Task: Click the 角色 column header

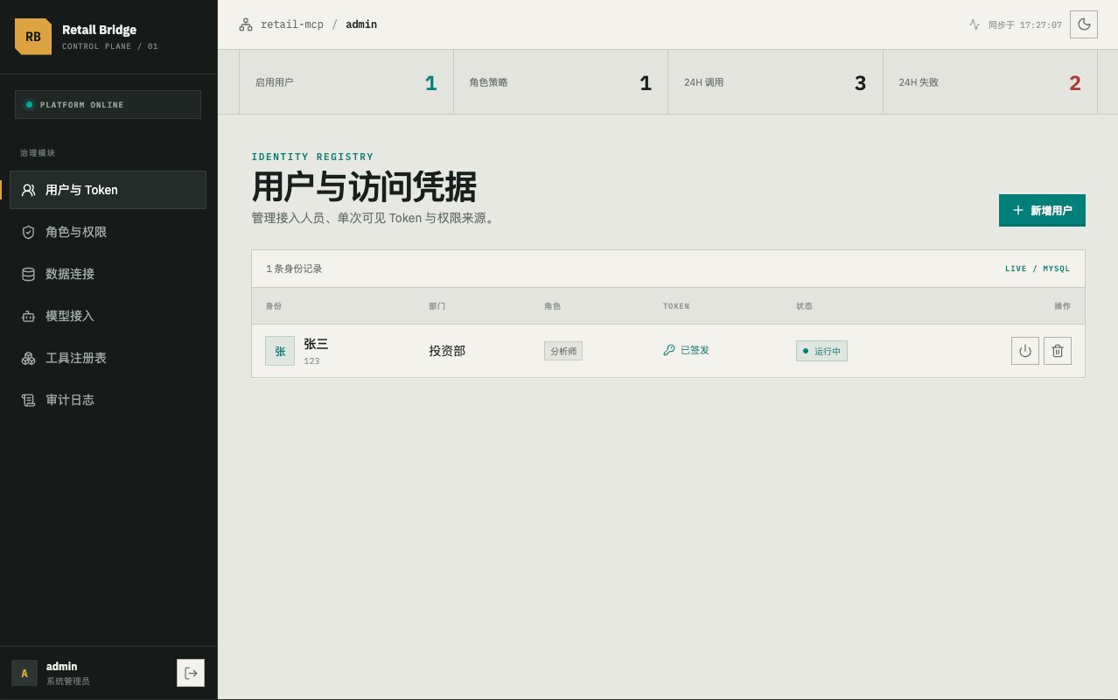Action: point(552,306)
